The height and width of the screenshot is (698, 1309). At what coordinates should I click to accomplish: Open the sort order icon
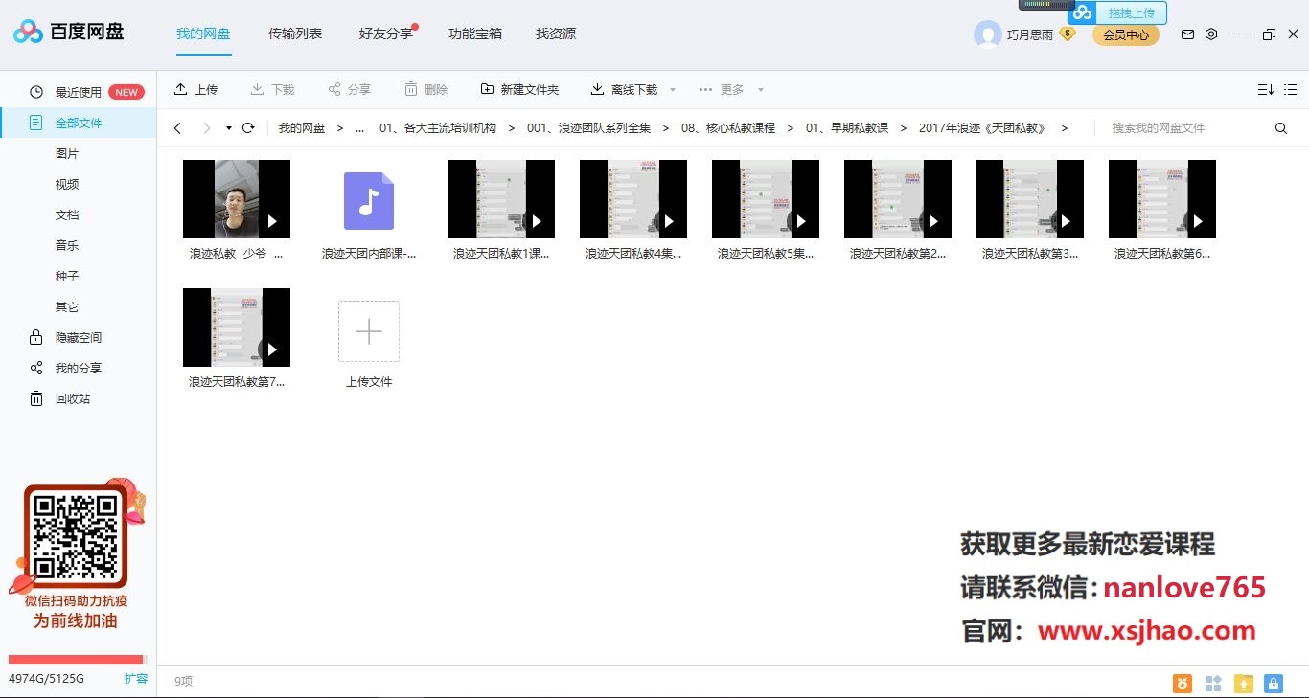1266,89
